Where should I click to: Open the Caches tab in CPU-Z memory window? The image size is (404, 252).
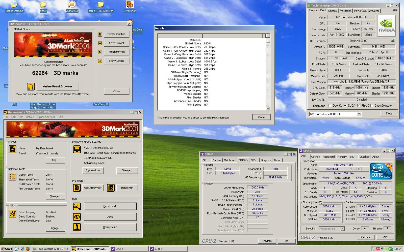coord(217,160)
